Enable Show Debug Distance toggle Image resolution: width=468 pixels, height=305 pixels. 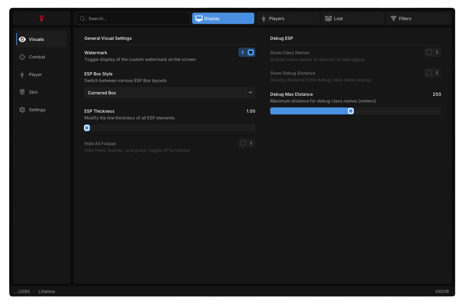tap(433, 73)
